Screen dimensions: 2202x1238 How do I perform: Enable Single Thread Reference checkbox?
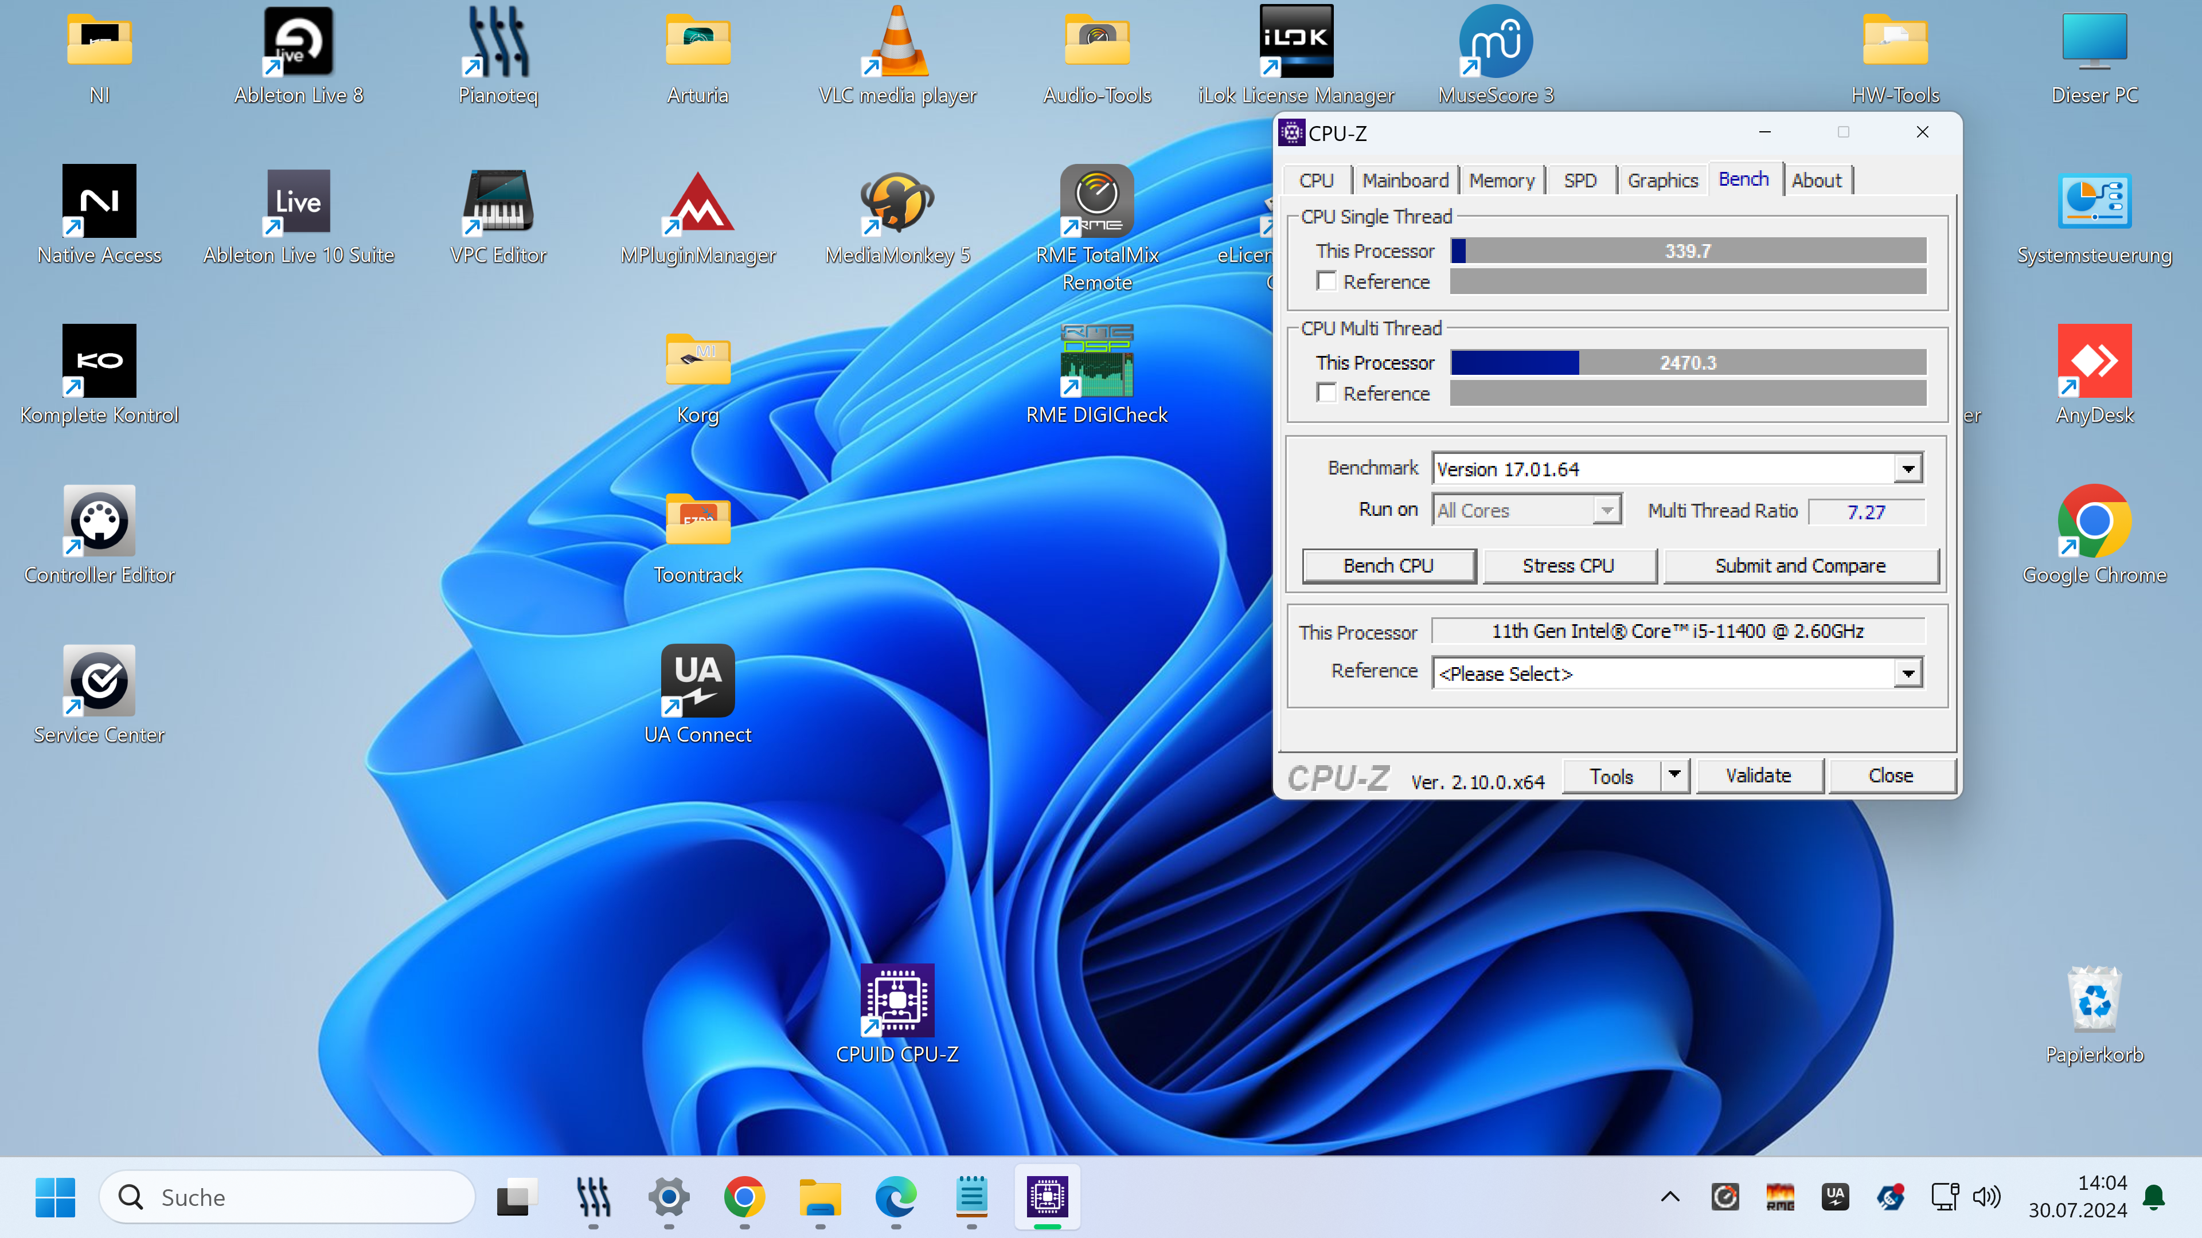(x=1327, y=281)
